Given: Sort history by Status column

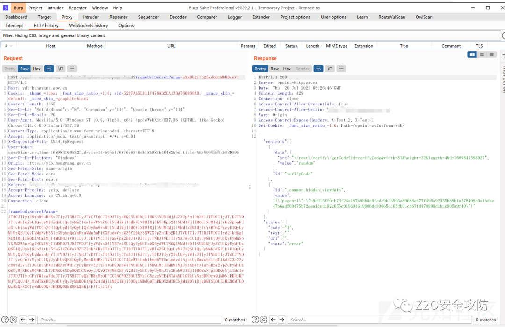Looking at the screenshot, I should [x=291, y=46].
